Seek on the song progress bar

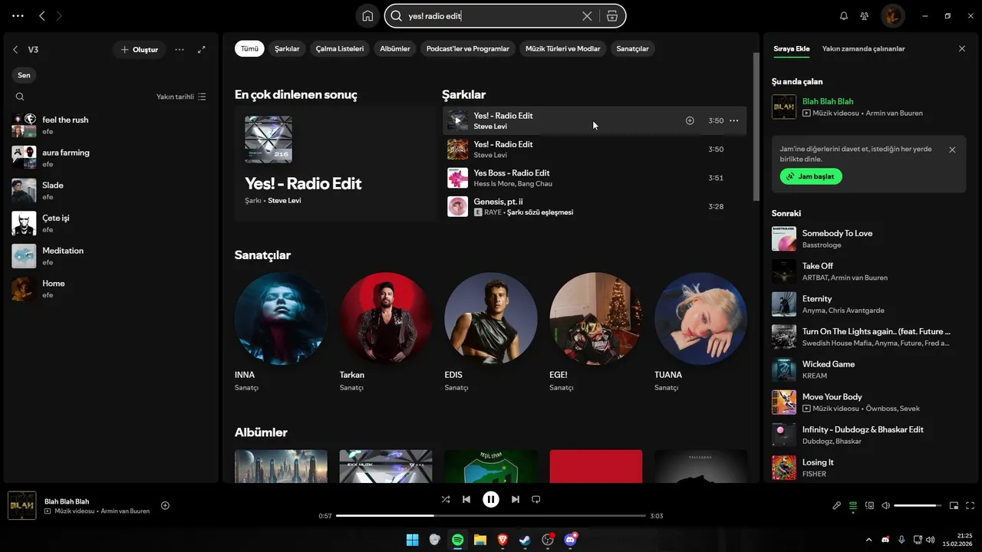(491, 516)
